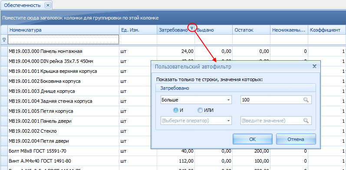346x170 pixels.
Task: Select row MB19.001.005 Петля корпуса
Action: 63,111
